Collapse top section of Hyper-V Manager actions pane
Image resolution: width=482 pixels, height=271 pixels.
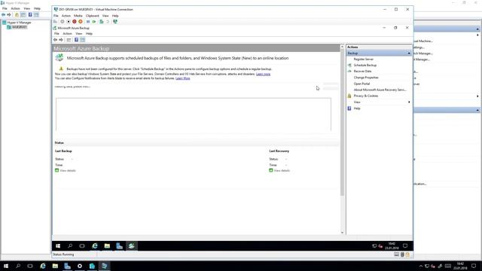(477, 29)
